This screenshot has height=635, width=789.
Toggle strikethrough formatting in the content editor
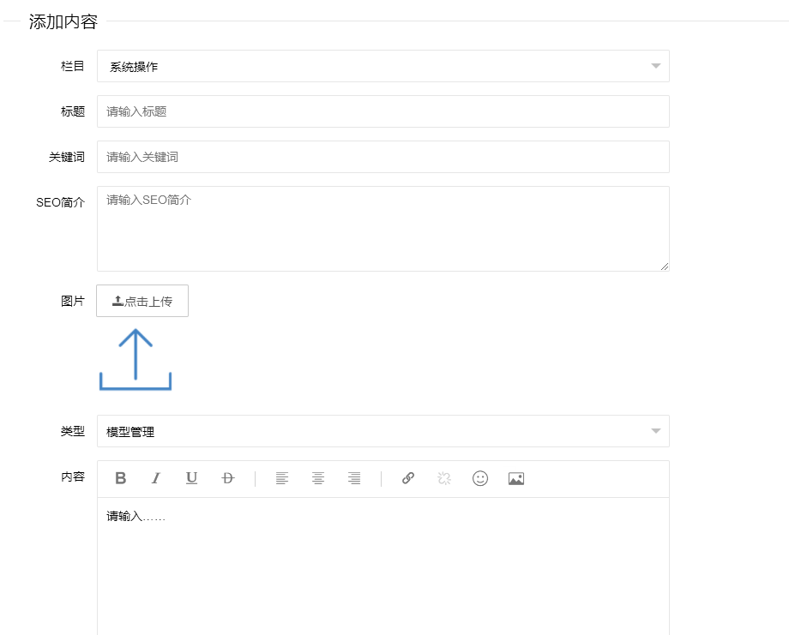[226, 478]
